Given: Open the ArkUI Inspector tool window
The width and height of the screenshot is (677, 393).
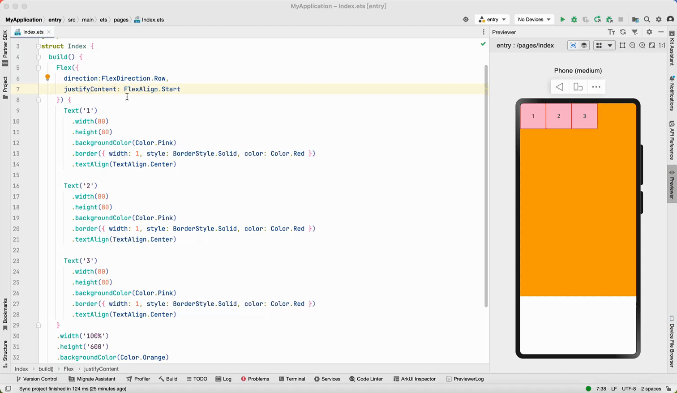Looking at the screenshot, I should pyautogui.click(x=414, y=379).
